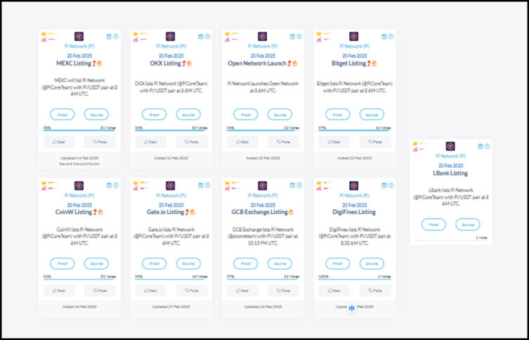The width and height of the screenshot is (529, 340).
Task: Click the calendar icon on the MEXC Listing card
Action: [109, 37]
